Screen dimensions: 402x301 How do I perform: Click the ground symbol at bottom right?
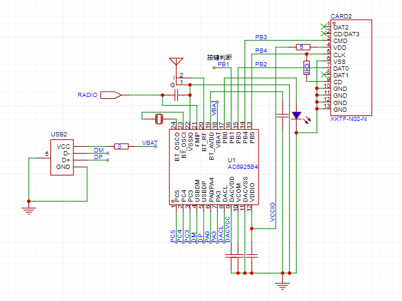tap(283, 286)
